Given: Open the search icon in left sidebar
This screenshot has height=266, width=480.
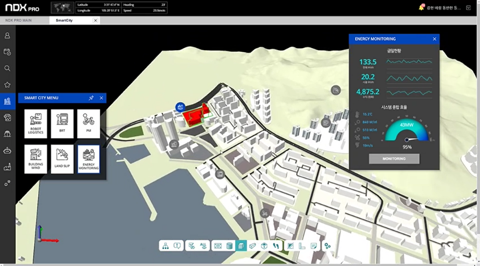Looking at the screenshot, I should (7, 68).
